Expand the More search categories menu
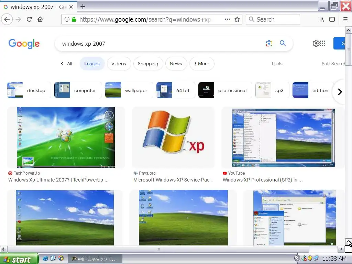Screen dimensions: 352x264 [202, 64]
